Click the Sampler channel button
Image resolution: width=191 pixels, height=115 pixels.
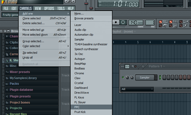point(145,78)
